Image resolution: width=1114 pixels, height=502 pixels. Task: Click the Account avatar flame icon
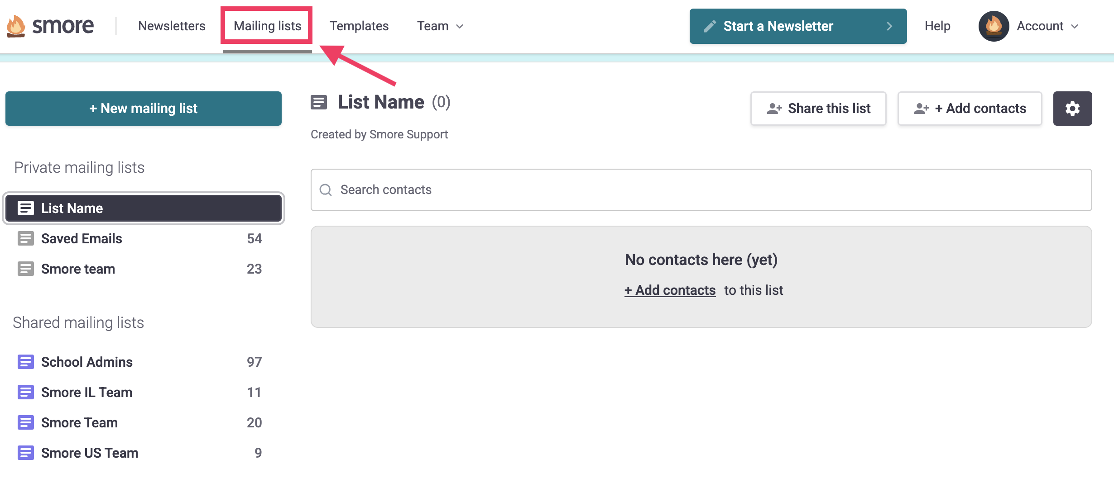click(x=994, y=26)
